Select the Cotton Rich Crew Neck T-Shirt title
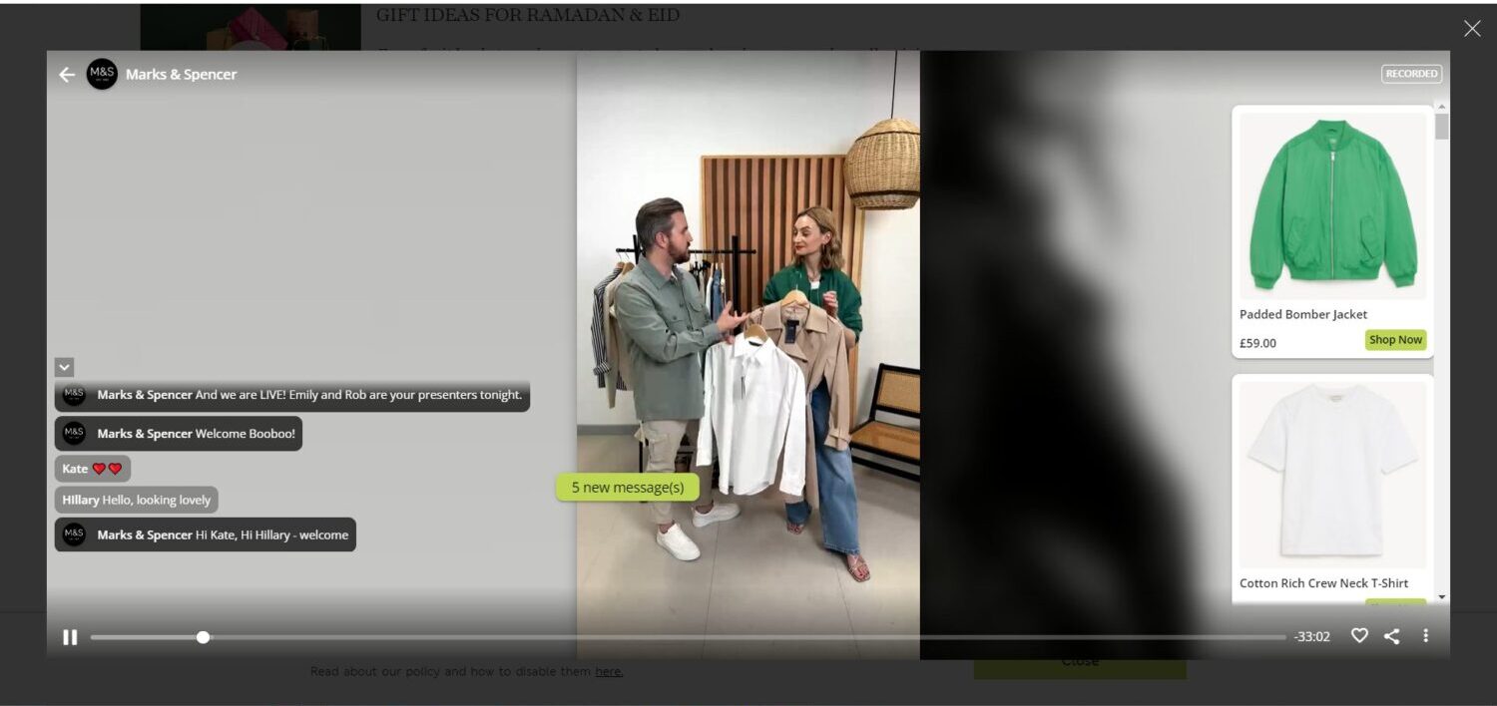1497x706 pixels. click(x=1323, y=583)
